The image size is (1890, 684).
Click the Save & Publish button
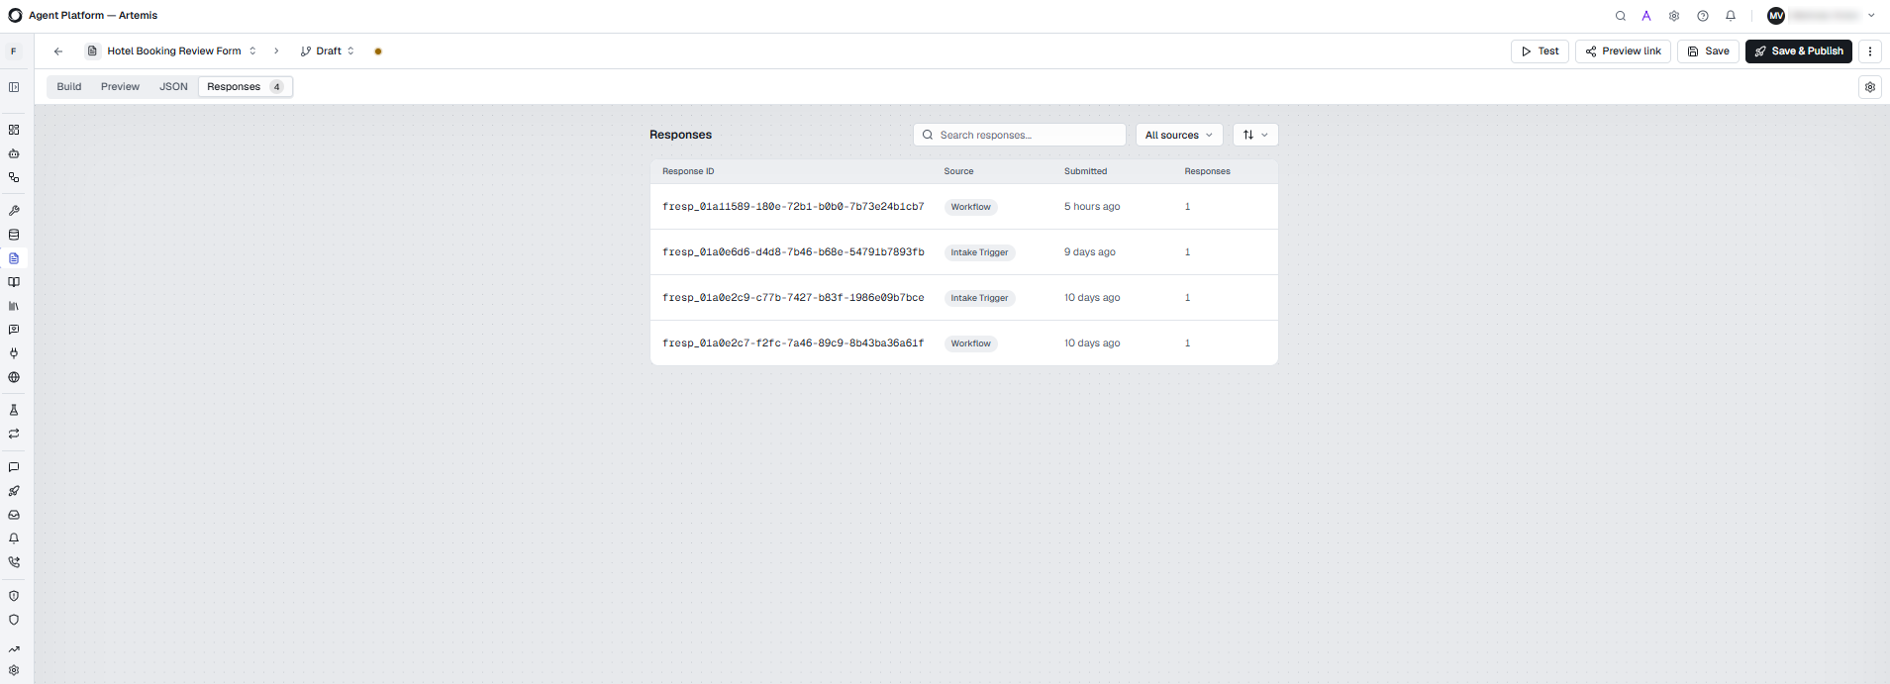(1798, 51)
